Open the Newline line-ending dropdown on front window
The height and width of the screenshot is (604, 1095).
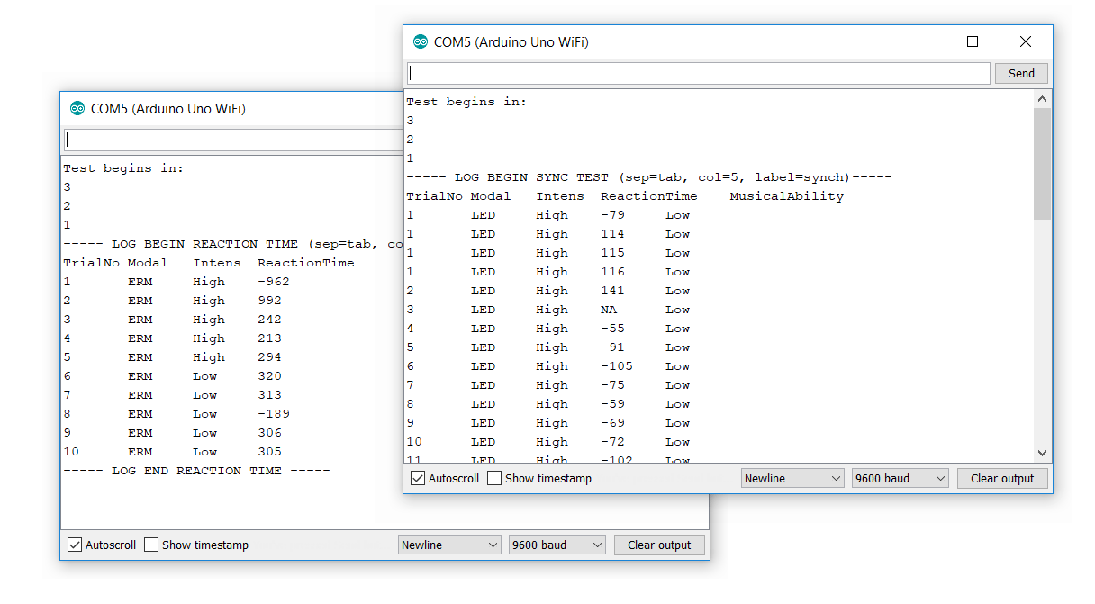[x=792, y=478]
